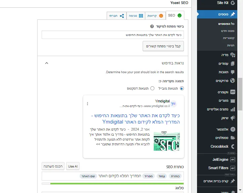243x193 pixels.
Task: Switch to the סכימה schema tab
Action: pyautogui.click(x=136, y=16)
